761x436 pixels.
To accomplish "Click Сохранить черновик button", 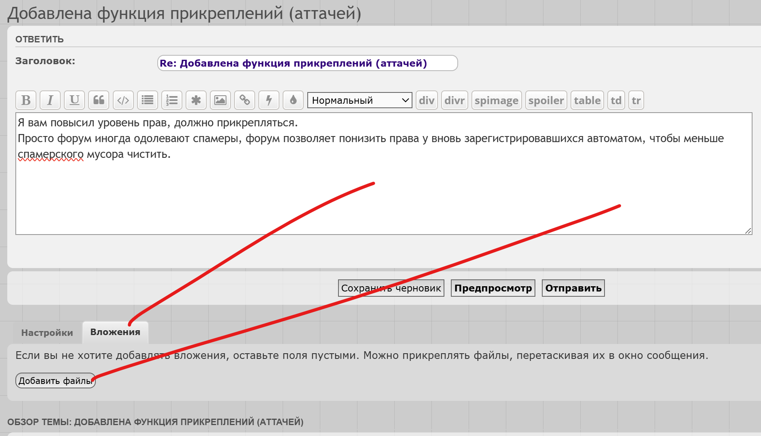I will (x=391, y=288).
